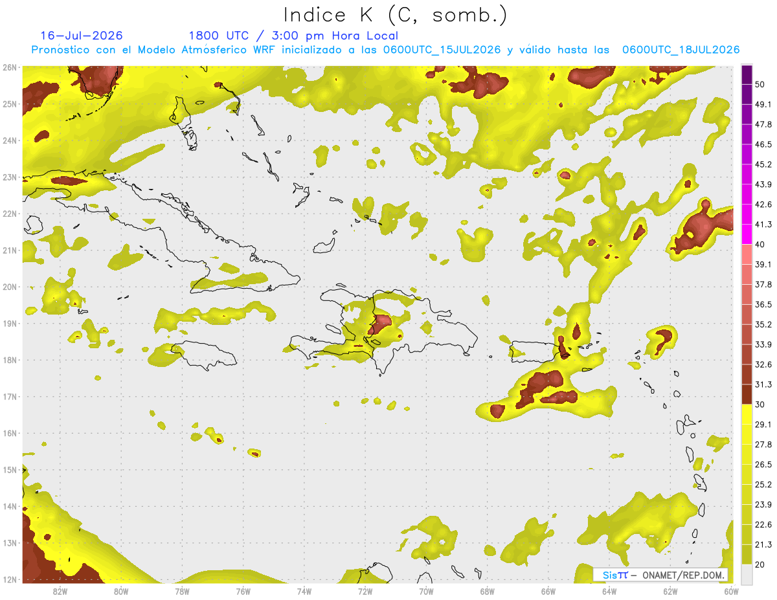Click the color scale value '23.9'
Screen dimensions: 777x600
(763, 504)
